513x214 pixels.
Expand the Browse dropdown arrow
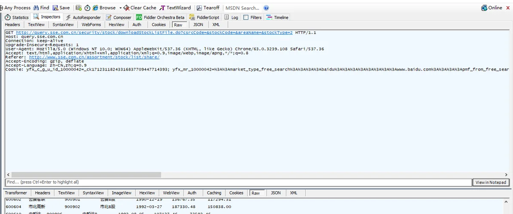(x=121, y=8)
